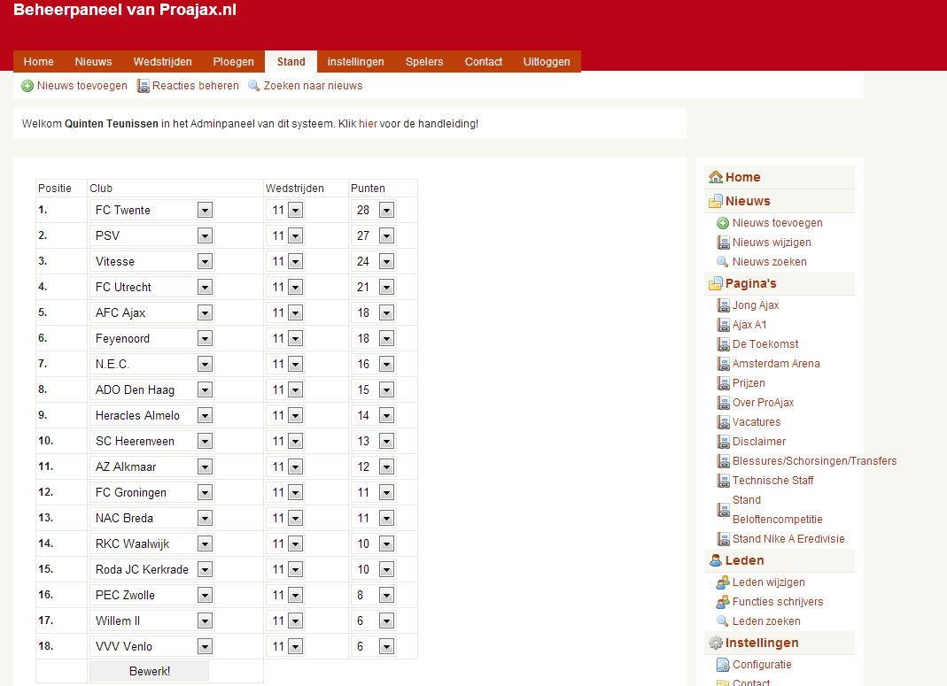Click the Leden wijzigen link
Viewport: 947px width, 686px height.
point(768,582)
